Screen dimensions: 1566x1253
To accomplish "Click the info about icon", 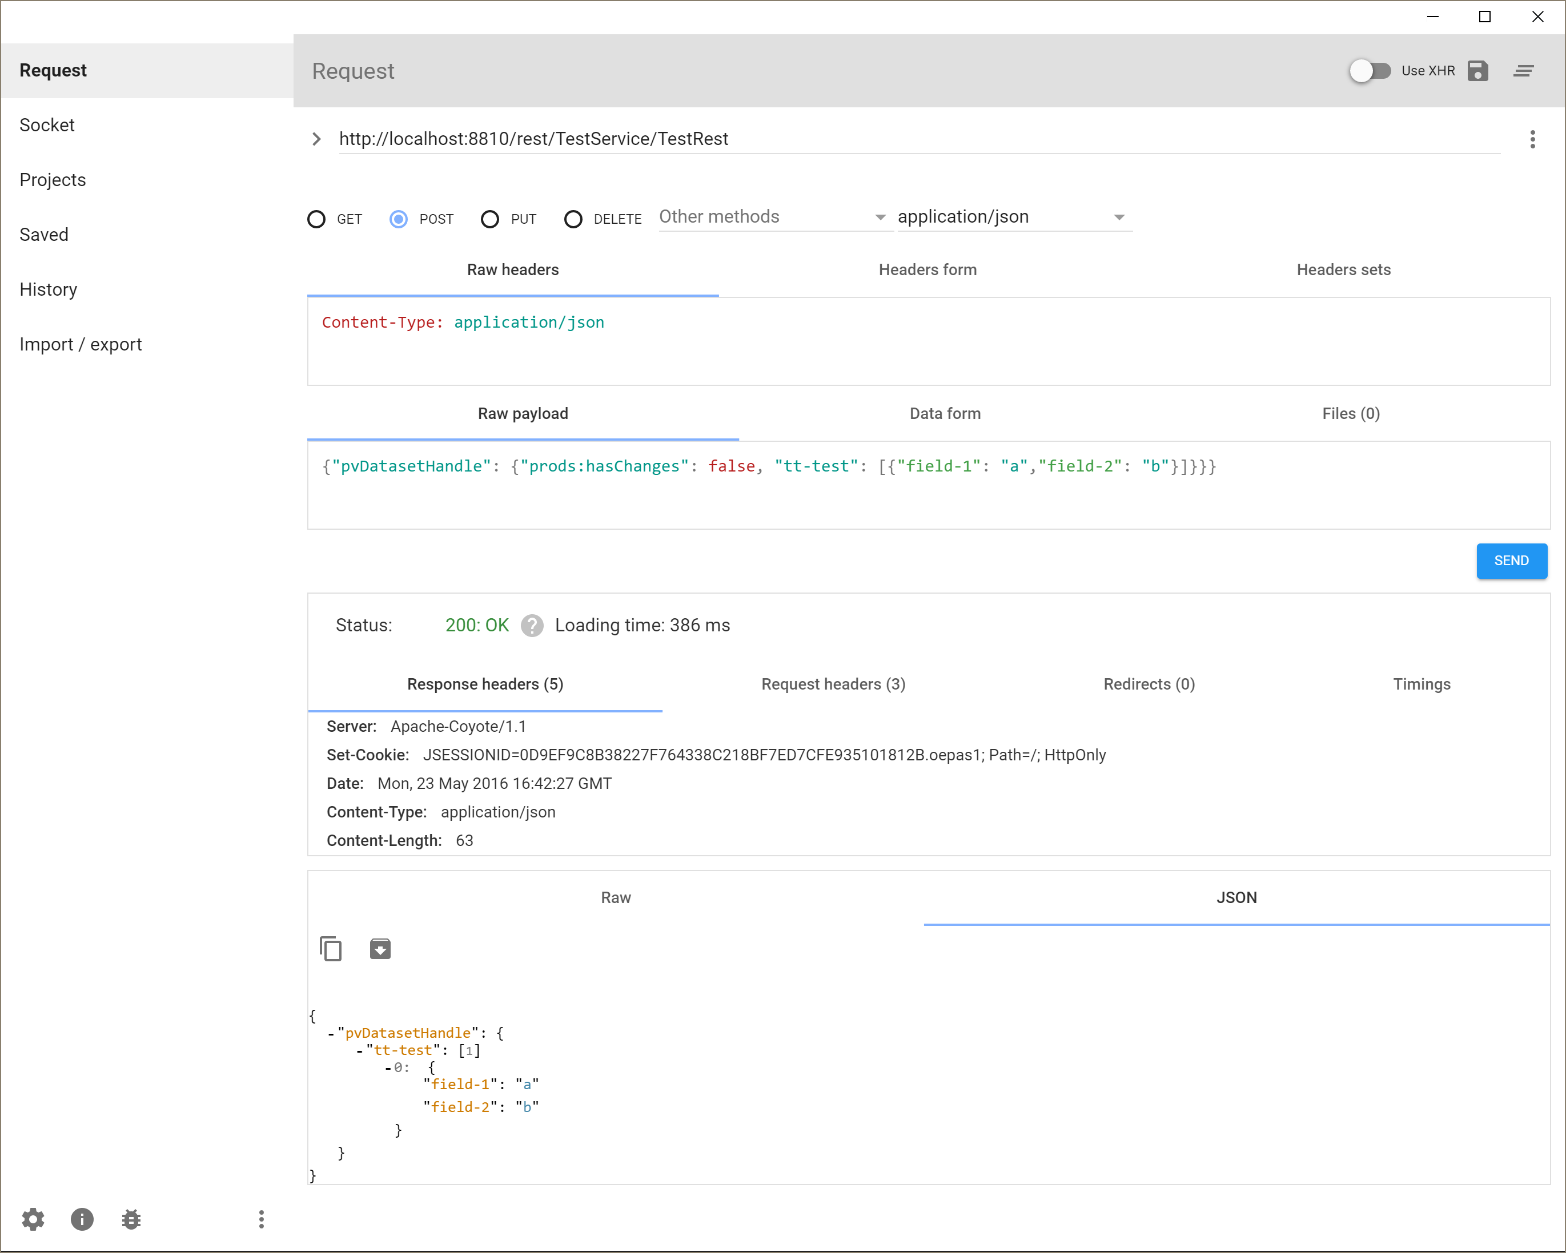I will [82, 1219].
